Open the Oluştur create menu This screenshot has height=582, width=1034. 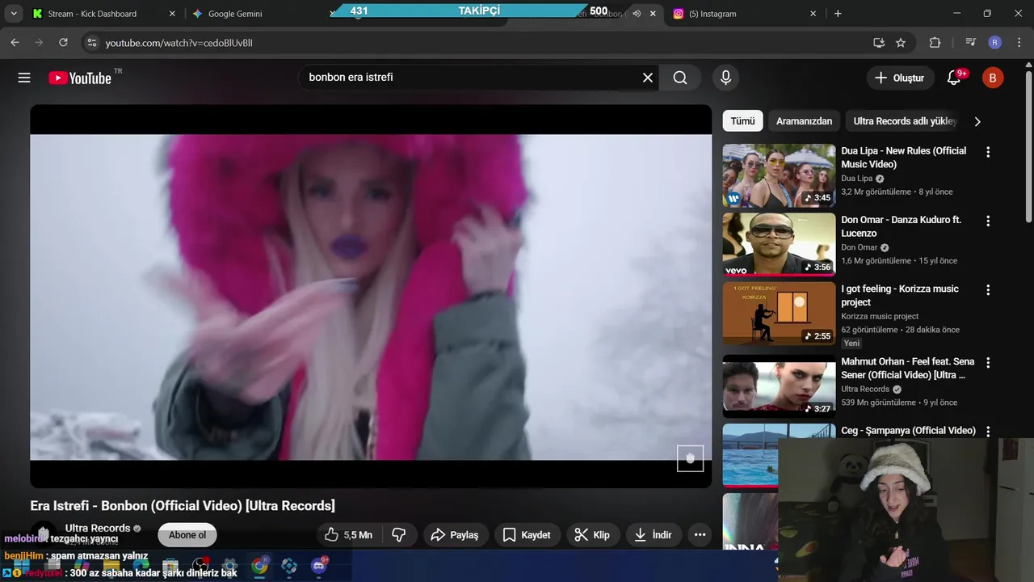(x=900, y=78)
